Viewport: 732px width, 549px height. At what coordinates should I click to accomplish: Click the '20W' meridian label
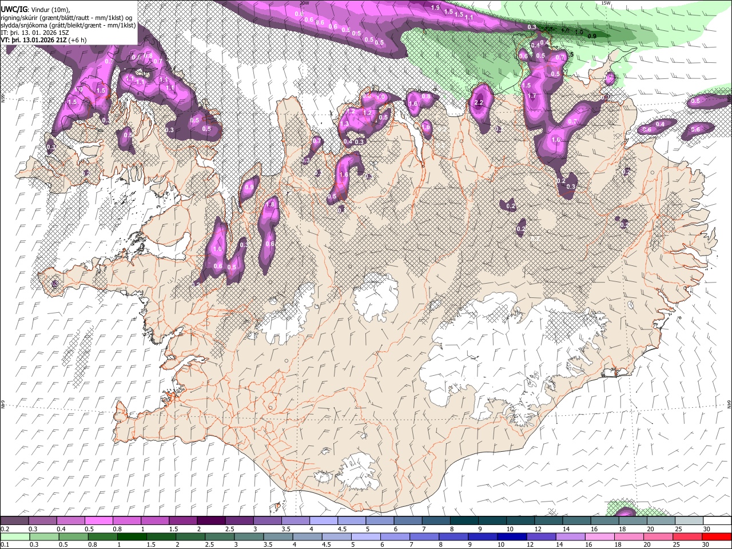(x=305, y=3)
